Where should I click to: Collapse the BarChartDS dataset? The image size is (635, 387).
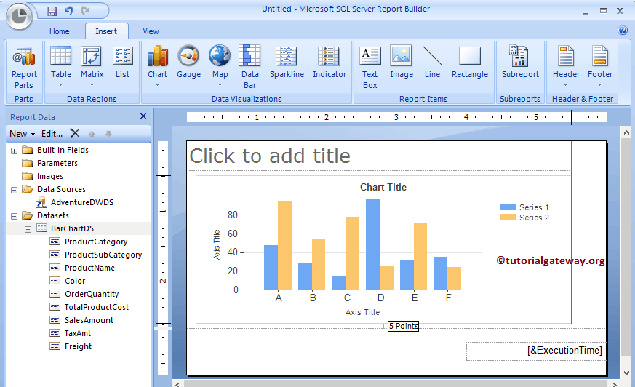click(x=28, y=229)
